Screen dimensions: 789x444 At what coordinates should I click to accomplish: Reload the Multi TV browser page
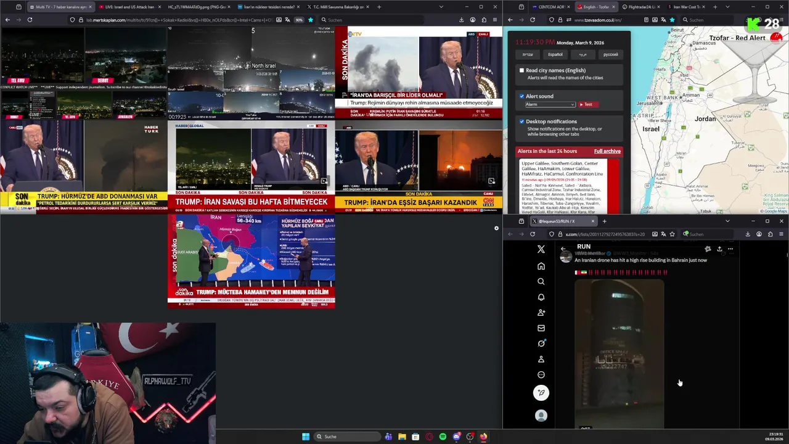click(30, 20)
